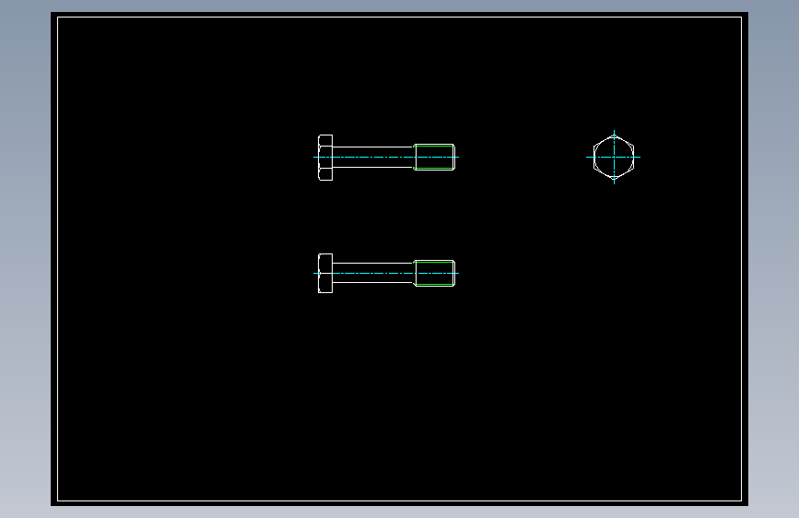Image resolution: width=799 pixels, height=518 pixels.
Task: Select the upper bolt's plain shank
Action: (x=373, y=157)
